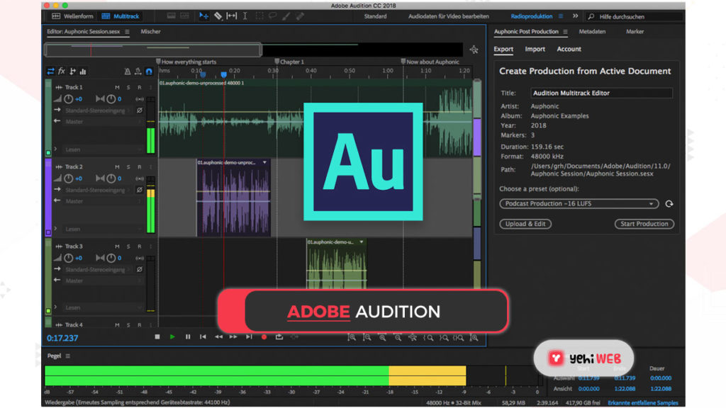This screenshot has width=726, height=408.
Task: Solo Track 2 using the S button
Action: coord(128,167)
